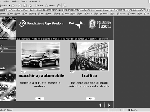The width and height of the screenshot is (150, 112).
Task: Open the H bookmark link
Action: (96, 14)
